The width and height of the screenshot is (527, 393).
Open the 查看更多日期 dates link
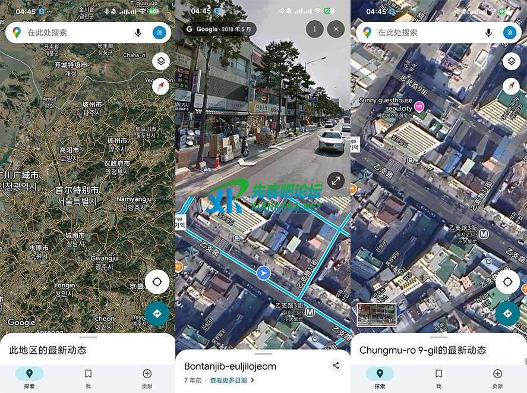point(232,380)
